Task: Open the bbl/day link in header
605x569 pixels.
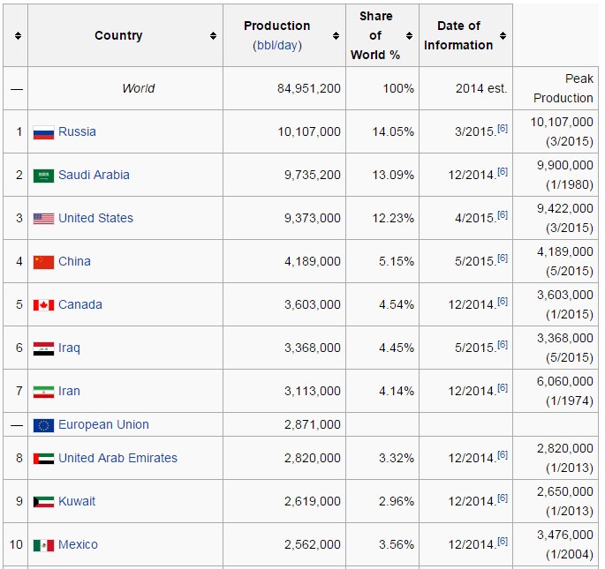Action: (277, 45)
